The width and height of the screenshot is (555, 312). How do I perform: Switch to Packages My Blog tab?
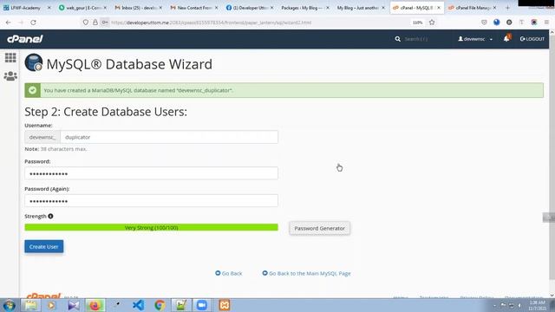coord(304,8)
